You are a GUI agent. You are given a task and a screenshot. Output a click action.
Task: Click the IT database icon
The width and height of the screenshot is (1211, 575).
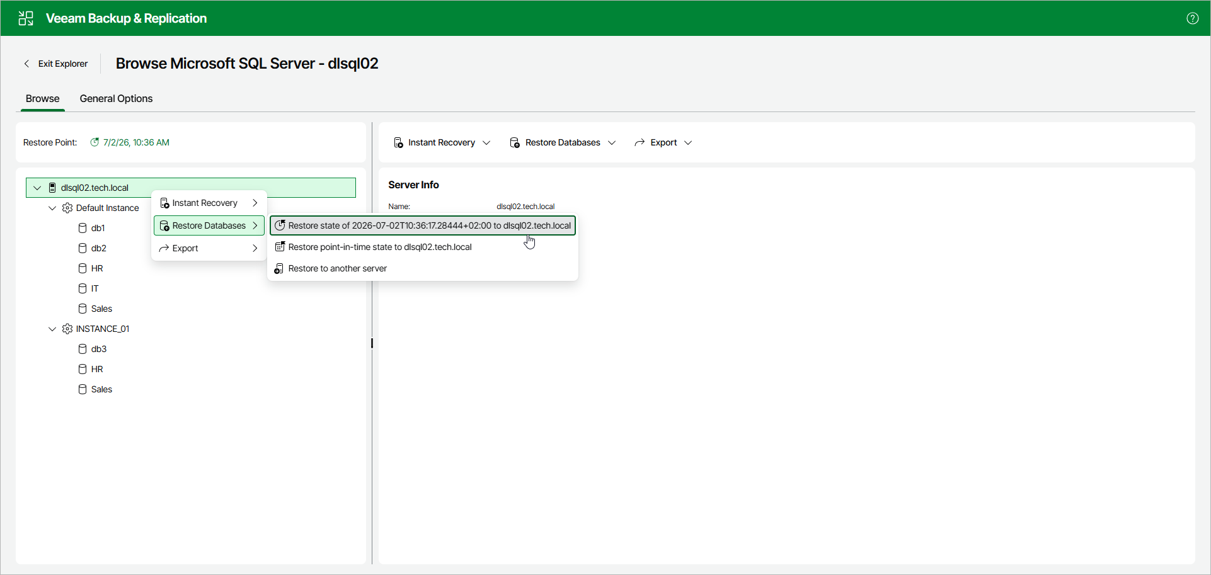click(83, 288)
